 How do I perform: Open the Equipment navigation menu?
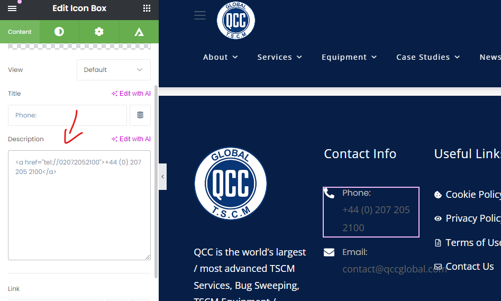click(344, 57)
